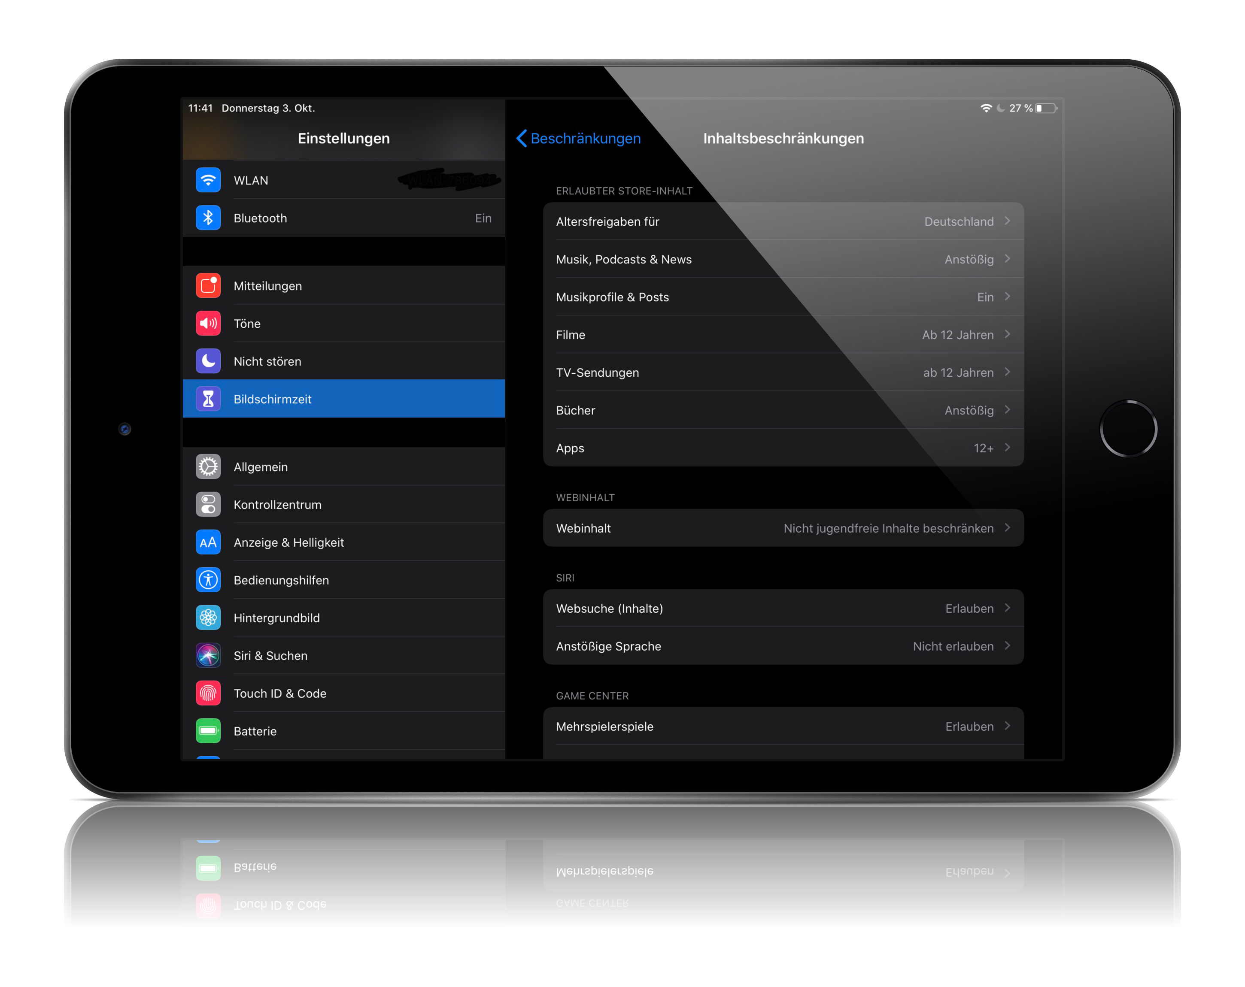Open Apps rating chevron

coord(1007,447)
